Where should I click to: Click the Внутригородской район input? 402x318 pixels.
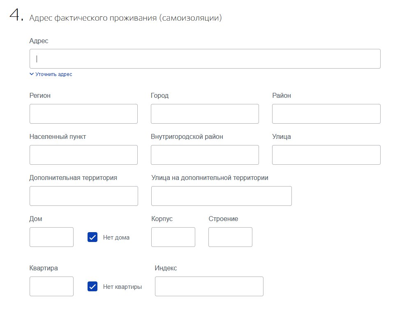205,155
